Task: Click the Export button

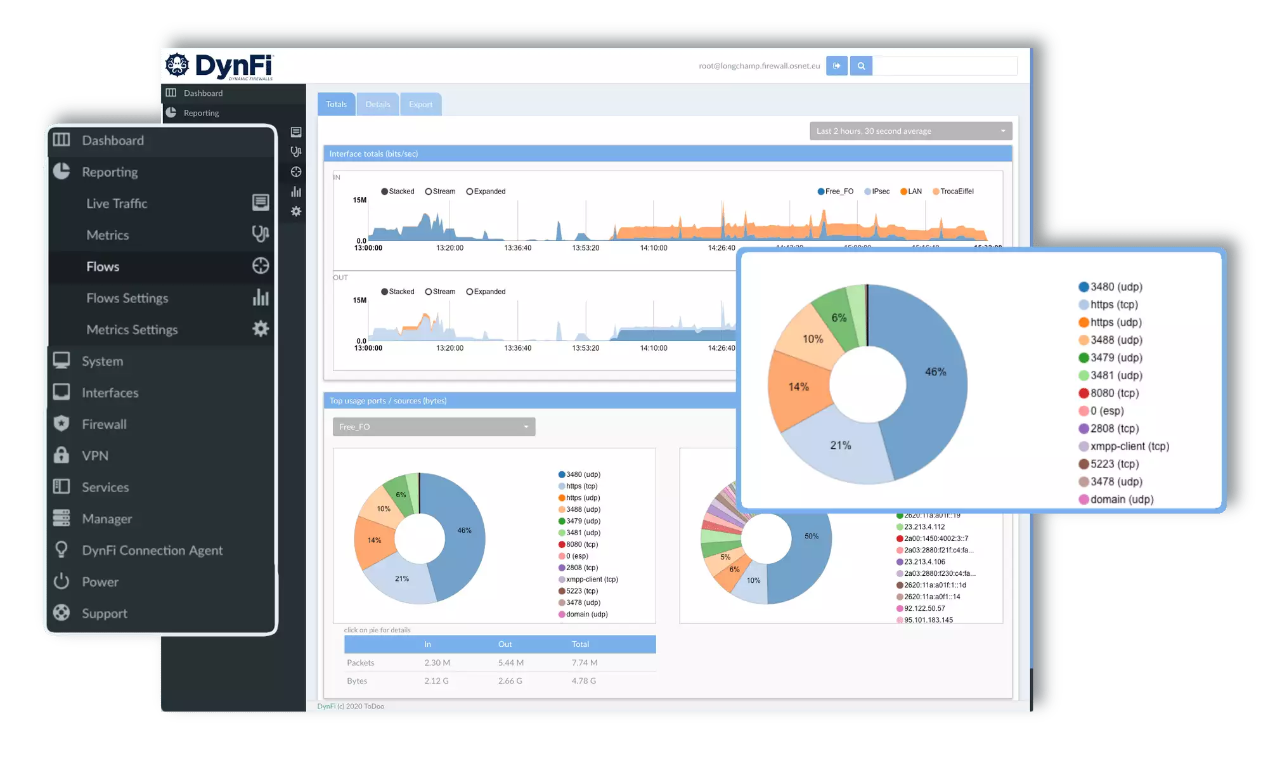Action: 420,104
